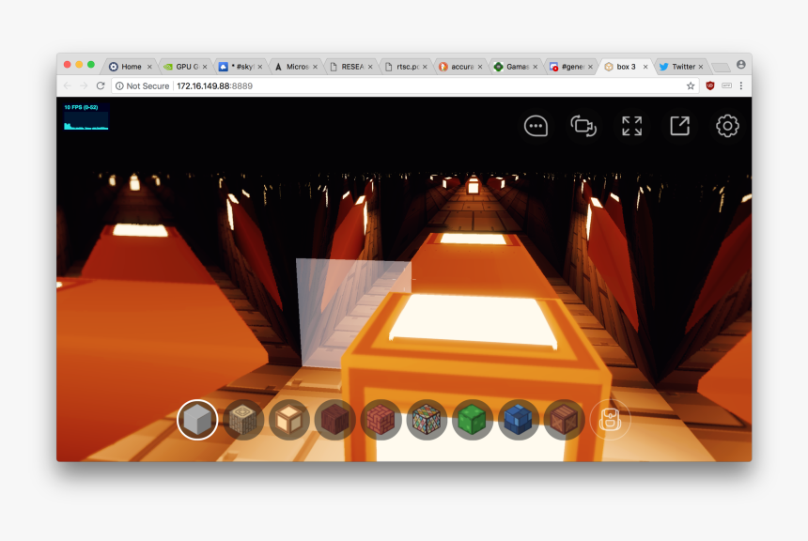The width and height of the screenshot is (808, 541).
Task: Switch camera view icon
Action: (x=583, y=126)
